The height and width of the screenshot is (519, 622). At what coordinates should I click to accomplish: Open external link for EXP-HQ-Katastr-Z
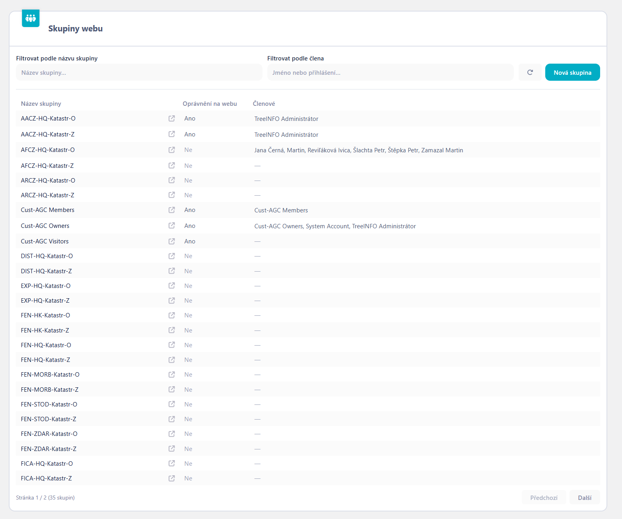pos(172,301)
